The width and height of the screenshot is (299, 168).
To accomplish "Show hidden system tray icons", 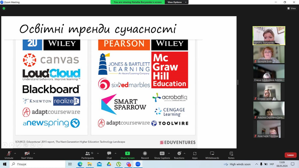I will pyautogui.click(x=257, y=164).
